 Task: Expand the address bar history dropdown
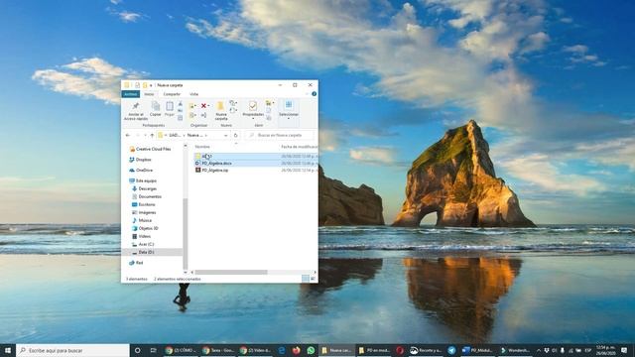tap(225, 135)
